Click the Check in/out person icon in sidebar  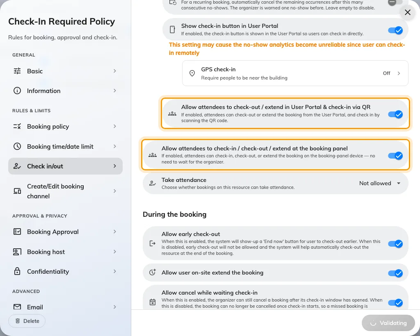(x=17, y=166)
